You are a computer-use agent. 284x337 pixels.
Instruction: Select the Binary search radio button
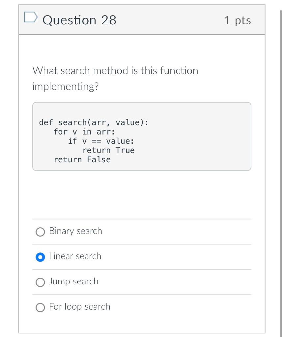40,232
